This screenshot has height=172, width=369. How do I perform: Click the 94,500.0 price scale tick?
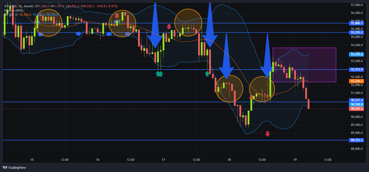pos(356,45)
